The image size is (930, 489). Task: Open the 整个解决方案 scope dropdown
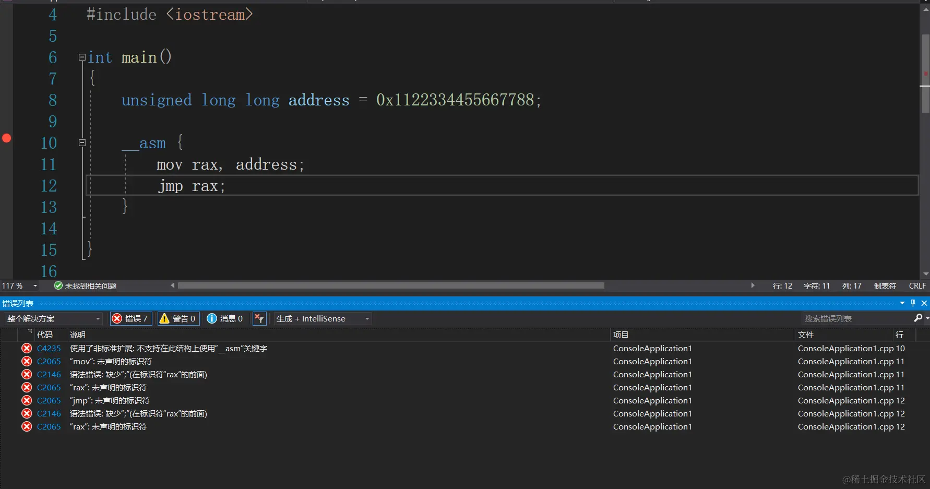(x=53, y=318)
